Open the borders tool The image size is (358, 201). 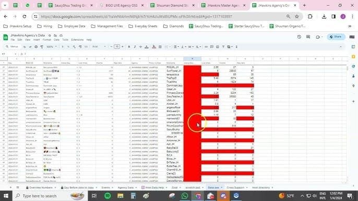click(x=160, y=47)
